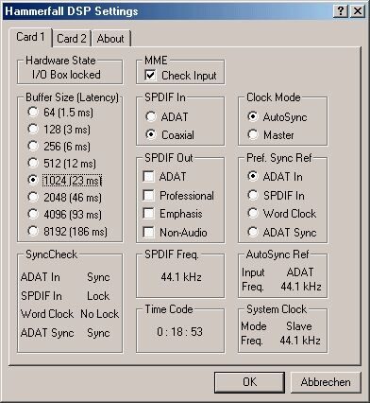This screenshot has height=403, width=370.
Task: Select 64 (1.5 ms) buffer size
Action: coord(60,113)
